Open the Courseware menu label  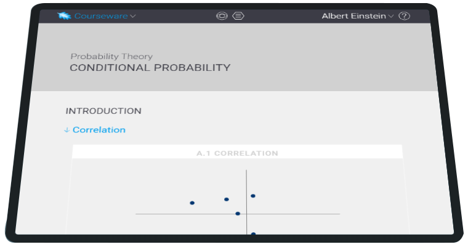(101, 16)
